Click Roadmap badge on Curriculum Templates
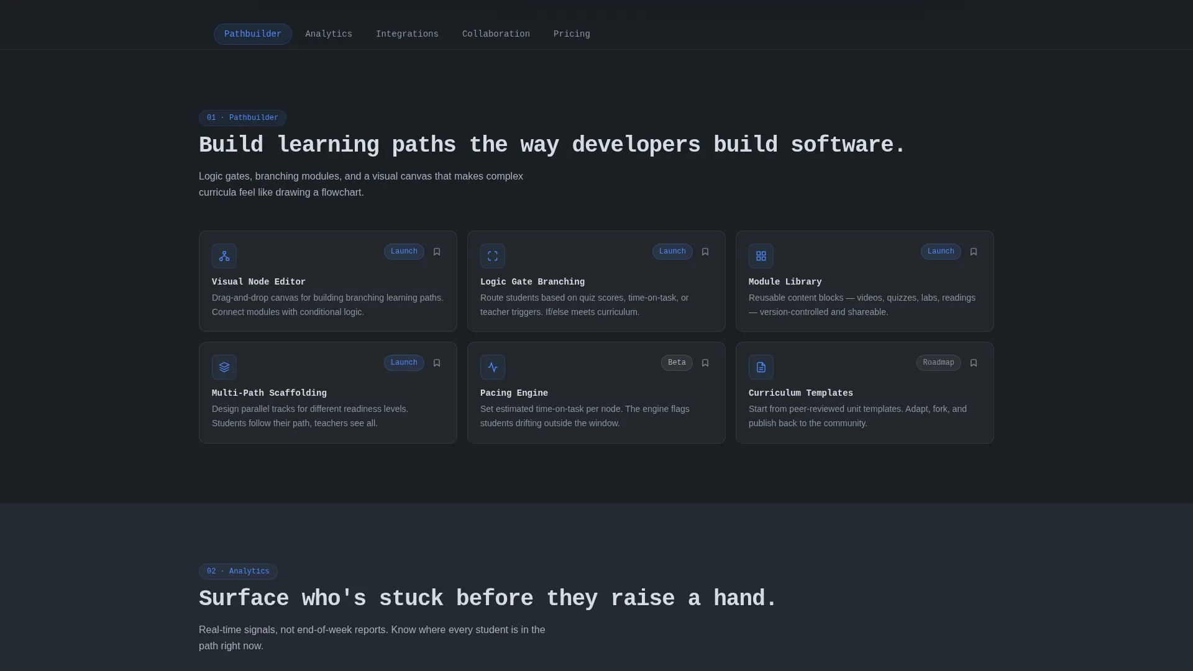The width and height of the screenshot is (1193, 671). coord(938,363)
